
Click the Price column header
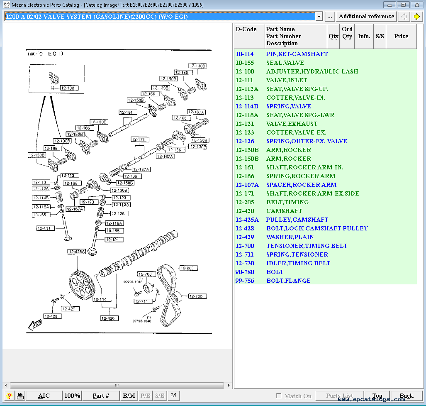tap(401, 36)
